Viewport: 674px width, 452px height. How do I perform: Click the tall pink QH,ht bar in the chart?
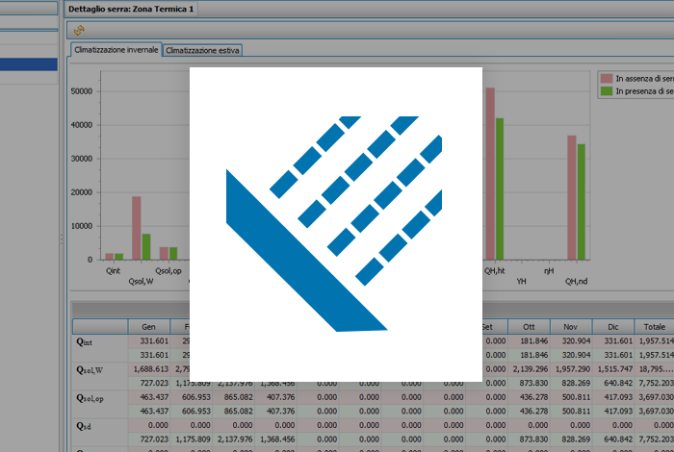pos(490,173)
